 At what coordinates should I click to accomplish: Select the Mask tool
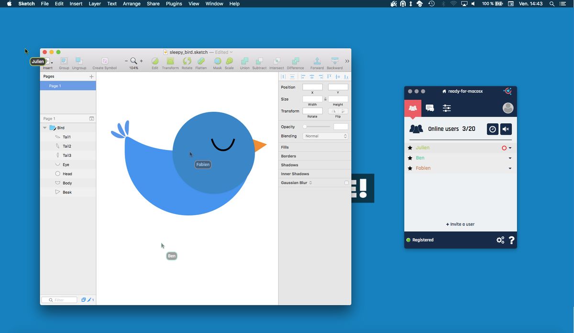click(x=217, y=61)
